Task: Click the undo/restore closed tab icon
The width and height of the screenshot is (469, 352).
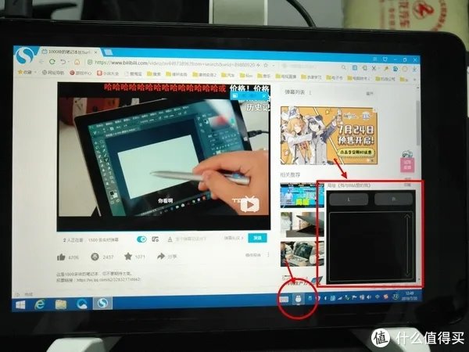Action: click(x=63, y=62)
